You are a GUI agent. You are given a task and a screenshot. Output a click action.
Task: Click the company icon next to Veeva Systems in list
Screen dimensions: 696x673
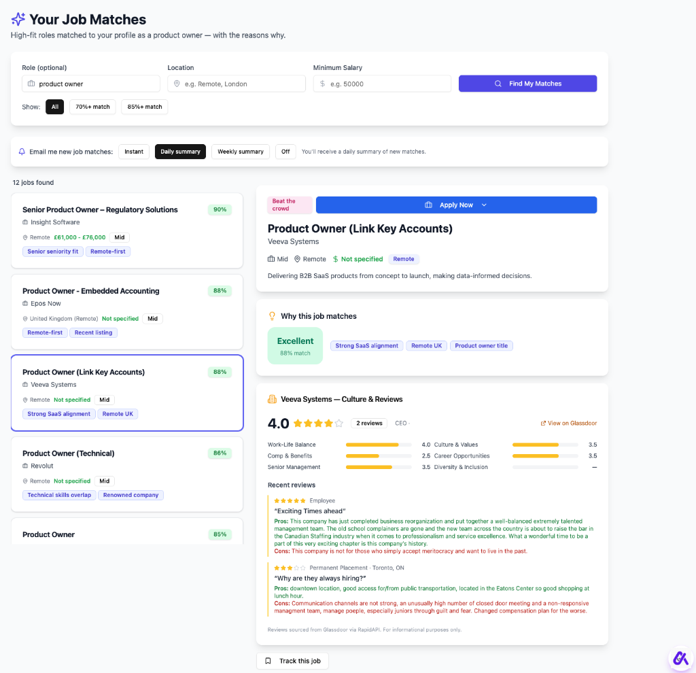pos(25,385)
